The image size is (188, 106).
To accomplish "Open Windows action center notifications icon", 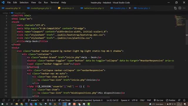I will (185, 104).
